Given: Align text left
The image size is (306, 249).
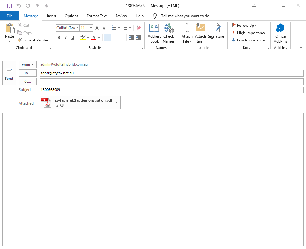Looking at the screenshot, I should point(107,37).
